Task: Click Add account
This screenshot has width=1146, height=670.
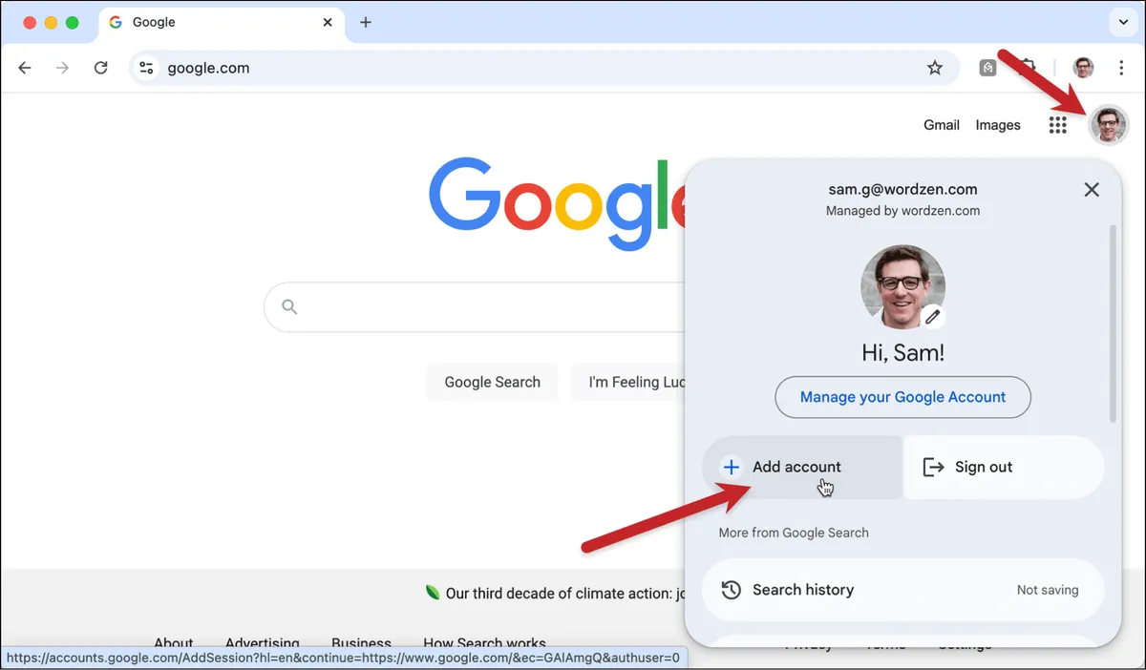Action: pyautogui.click(x=802, y=467)
